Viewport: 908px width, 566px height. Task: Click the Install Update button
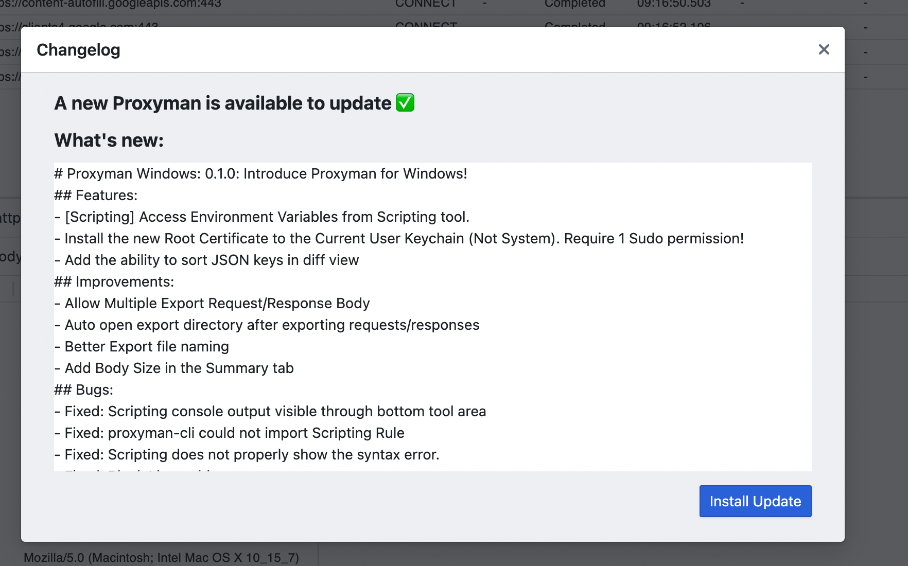click(x=755, y=501)
